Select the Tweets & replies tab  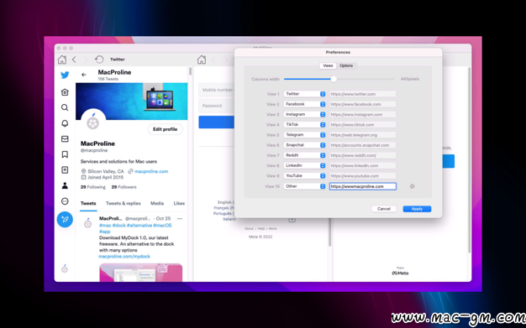tap(124, 203)
